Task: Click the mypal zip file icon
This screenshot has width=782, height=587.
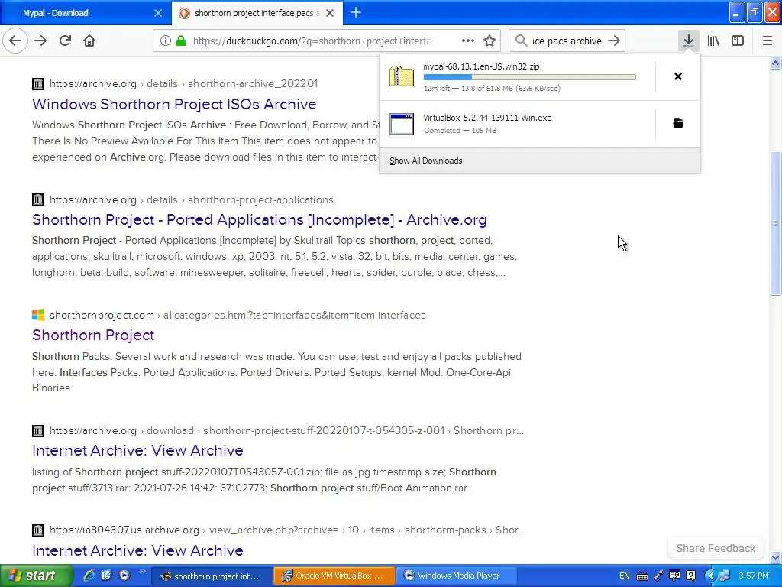Action: tap(402, 76)
